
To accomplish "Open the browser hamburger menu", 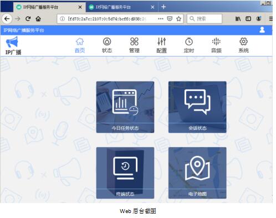I will pyautogui.click(x=271, y=19).
